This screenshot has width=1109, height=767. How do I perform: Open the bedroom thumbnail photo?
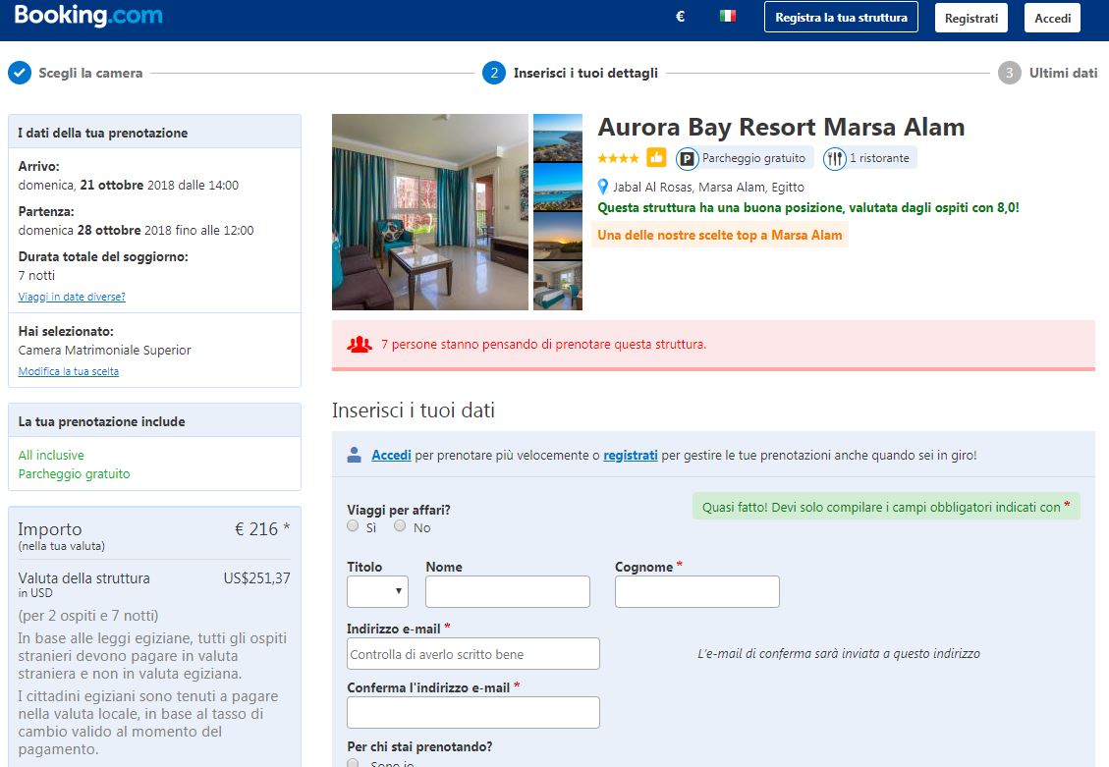(x=558, y=286)
